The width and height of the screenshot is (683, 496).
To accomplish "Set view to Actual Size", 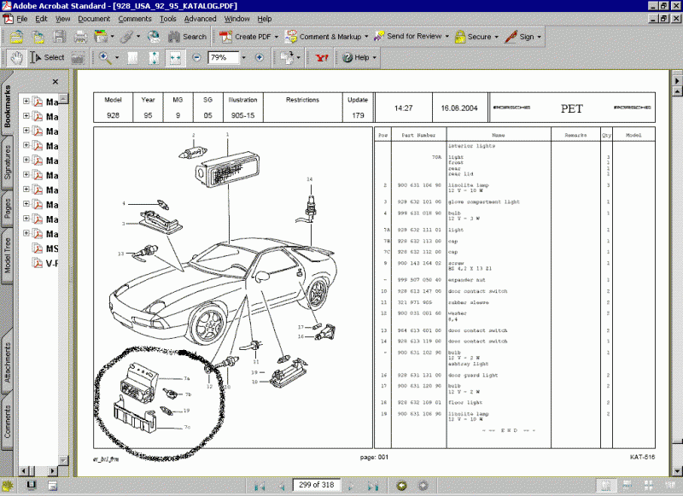I will pyautogui.click(x=132, y=58).
